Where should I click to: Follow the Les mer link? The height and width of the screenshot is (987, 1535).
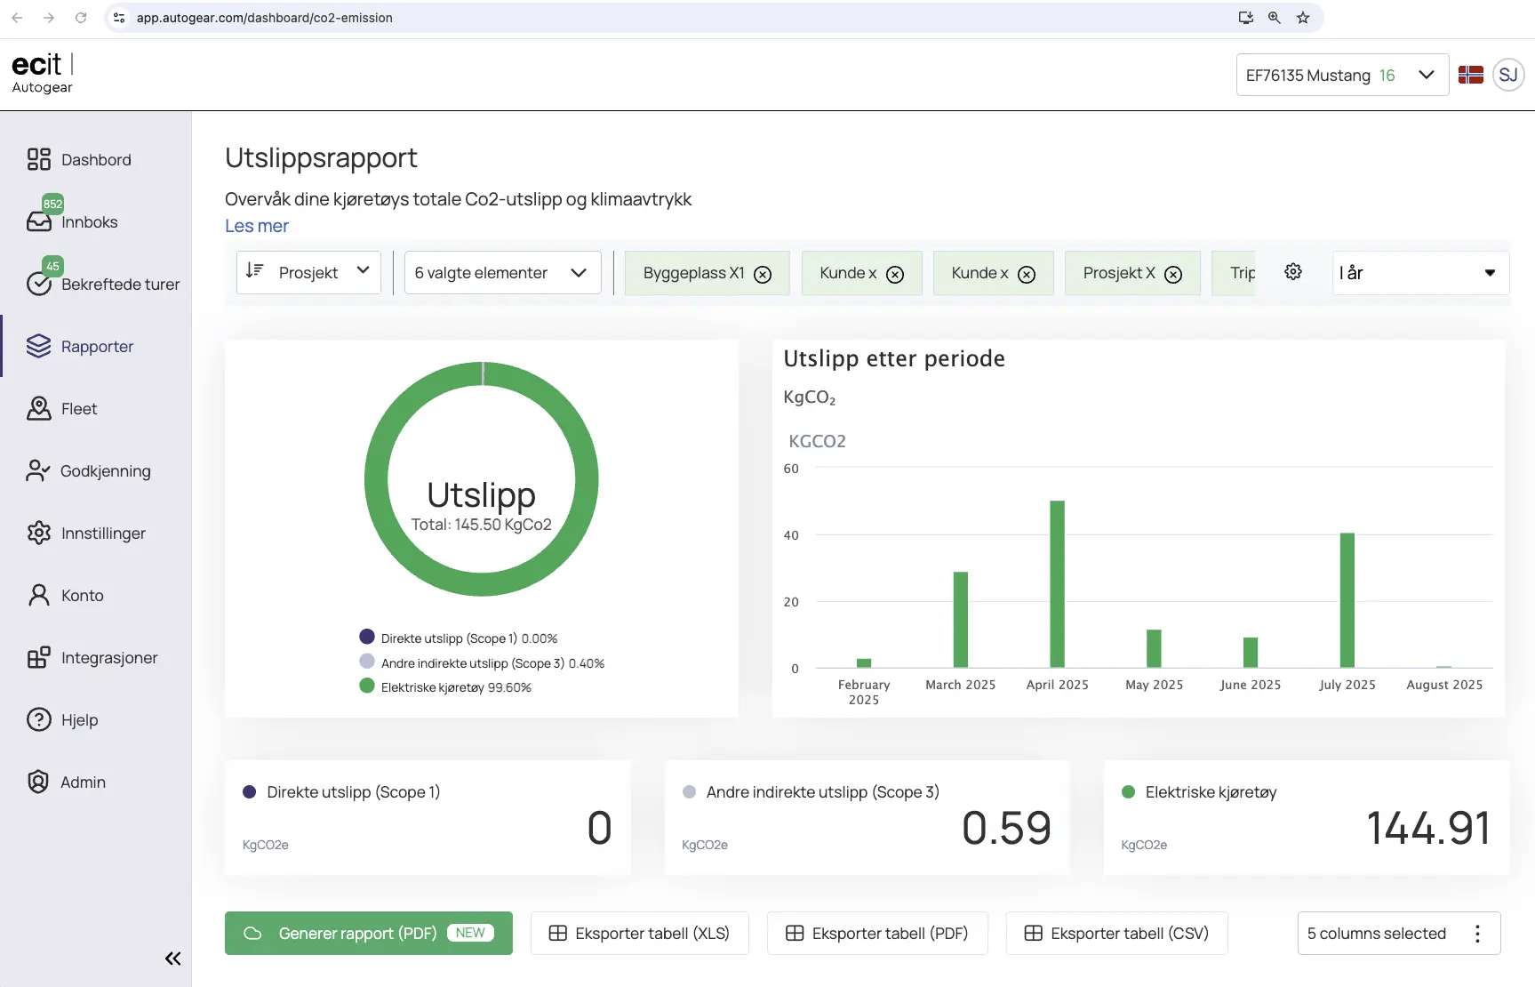coord(256,226)
